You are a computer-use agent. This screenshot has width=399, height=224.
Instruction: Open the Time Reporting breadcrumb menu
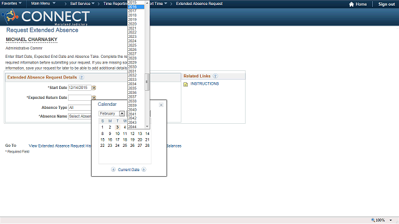pyautogui.click(x=115, y=4)
